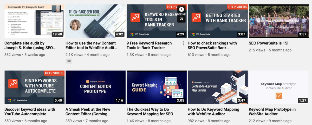The height and width of the screenshot is (125, 312).
Task: Click the title SEO PowerSuite is 15!
Action: click(x=269, y=43)
